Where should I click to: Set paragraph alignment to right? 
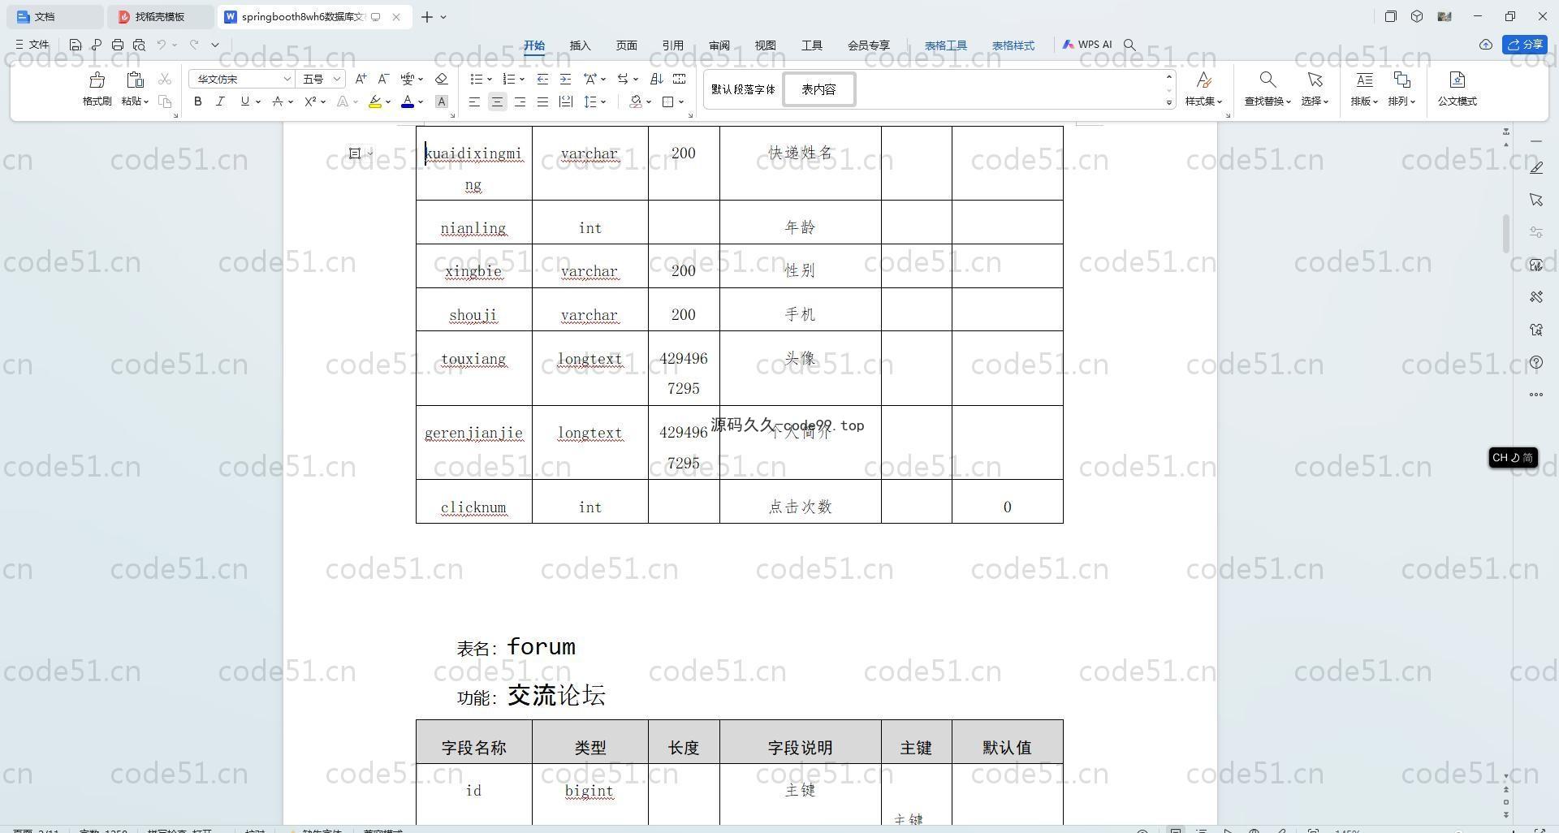[x=520, y=101]
